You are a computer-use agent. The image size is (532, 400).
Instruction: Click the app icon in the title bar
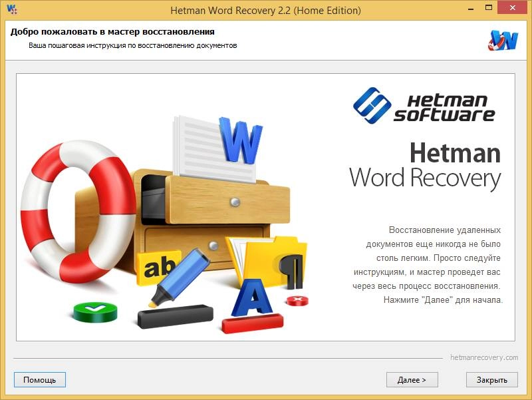coord(12,9)
